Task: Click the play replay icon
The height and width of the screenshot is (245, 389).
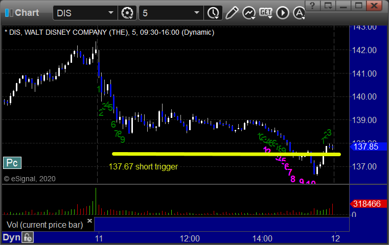Action: pyautogui.click(x=283, y=13)
